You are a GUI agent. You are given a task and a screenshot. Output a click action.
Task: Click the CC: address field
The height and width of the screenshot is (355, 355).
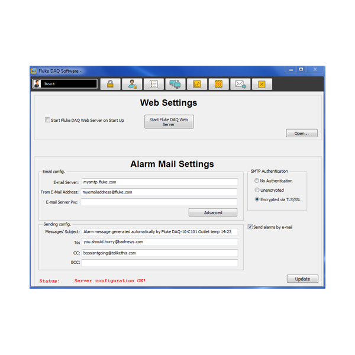click(x=160, y=253)
